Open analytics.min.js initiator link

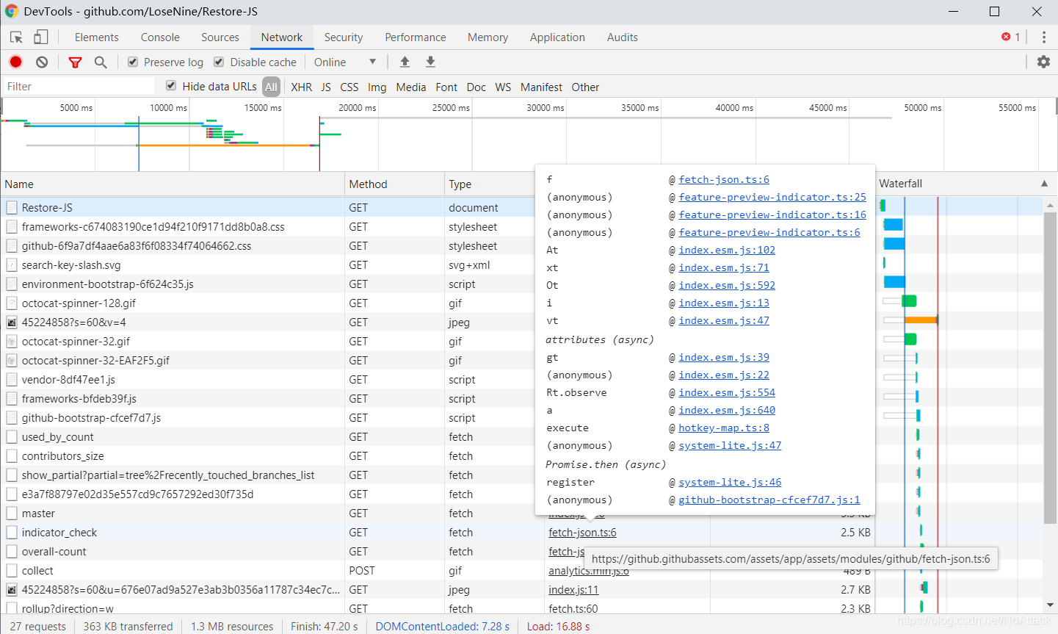(588, 571)
